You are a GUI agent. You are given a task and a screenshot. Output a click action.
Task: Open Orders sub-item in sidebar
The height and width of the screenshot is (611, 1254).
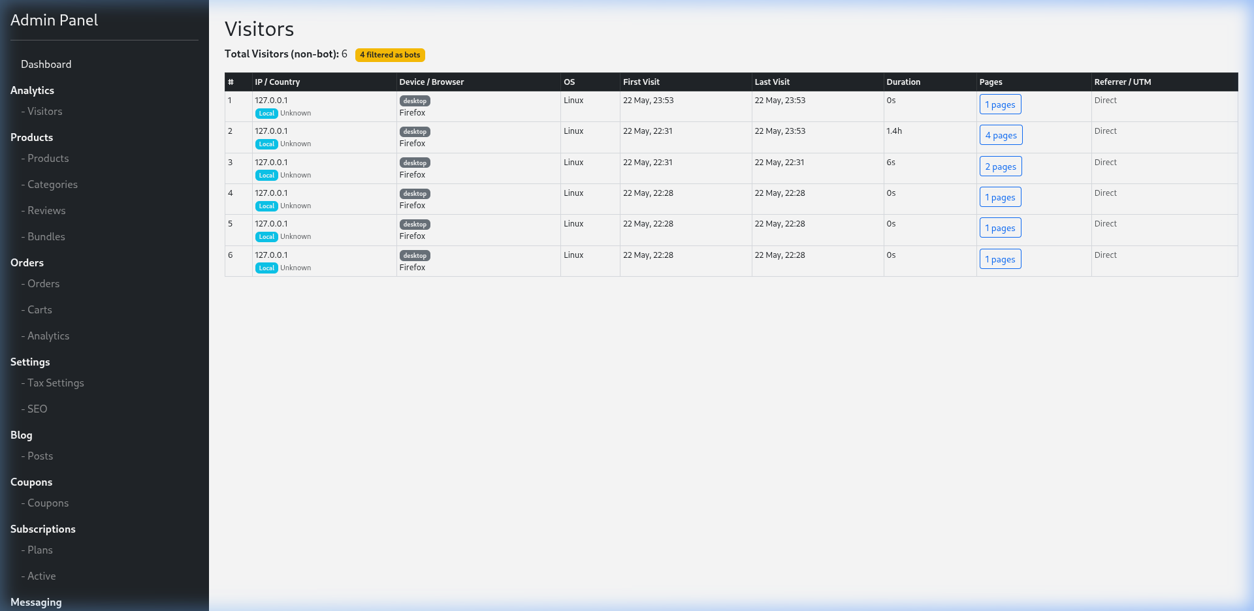tap(40, 284)
